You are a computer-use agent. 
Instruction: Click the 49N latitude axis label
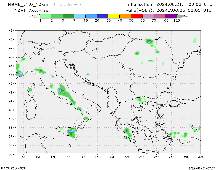[12, 31]
